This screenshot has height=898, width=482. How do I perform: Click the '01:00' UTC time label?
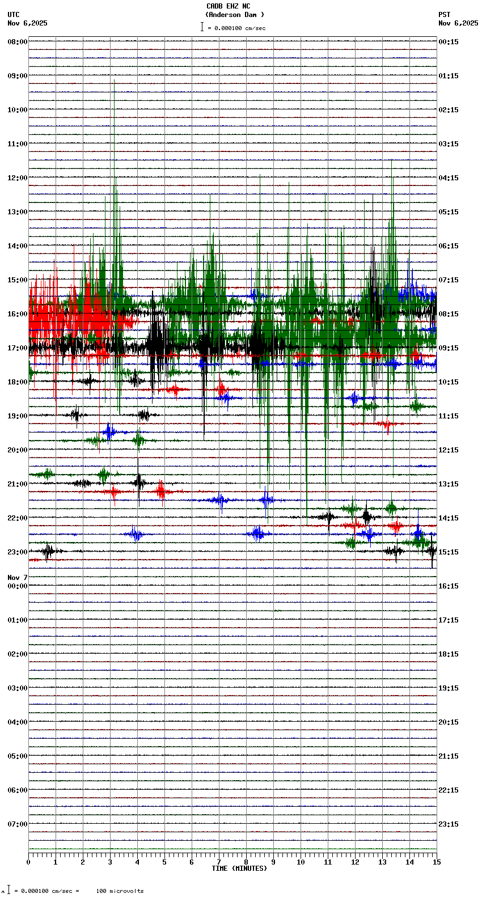[18, 620]
